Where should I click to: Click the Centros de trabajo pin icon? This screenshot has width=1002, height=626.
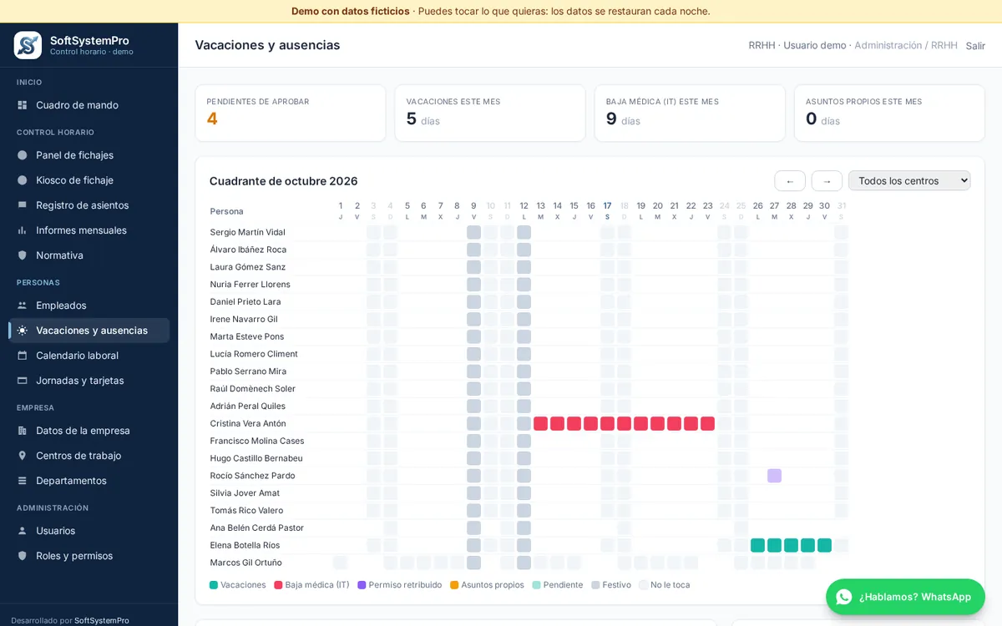coord(23,456)
